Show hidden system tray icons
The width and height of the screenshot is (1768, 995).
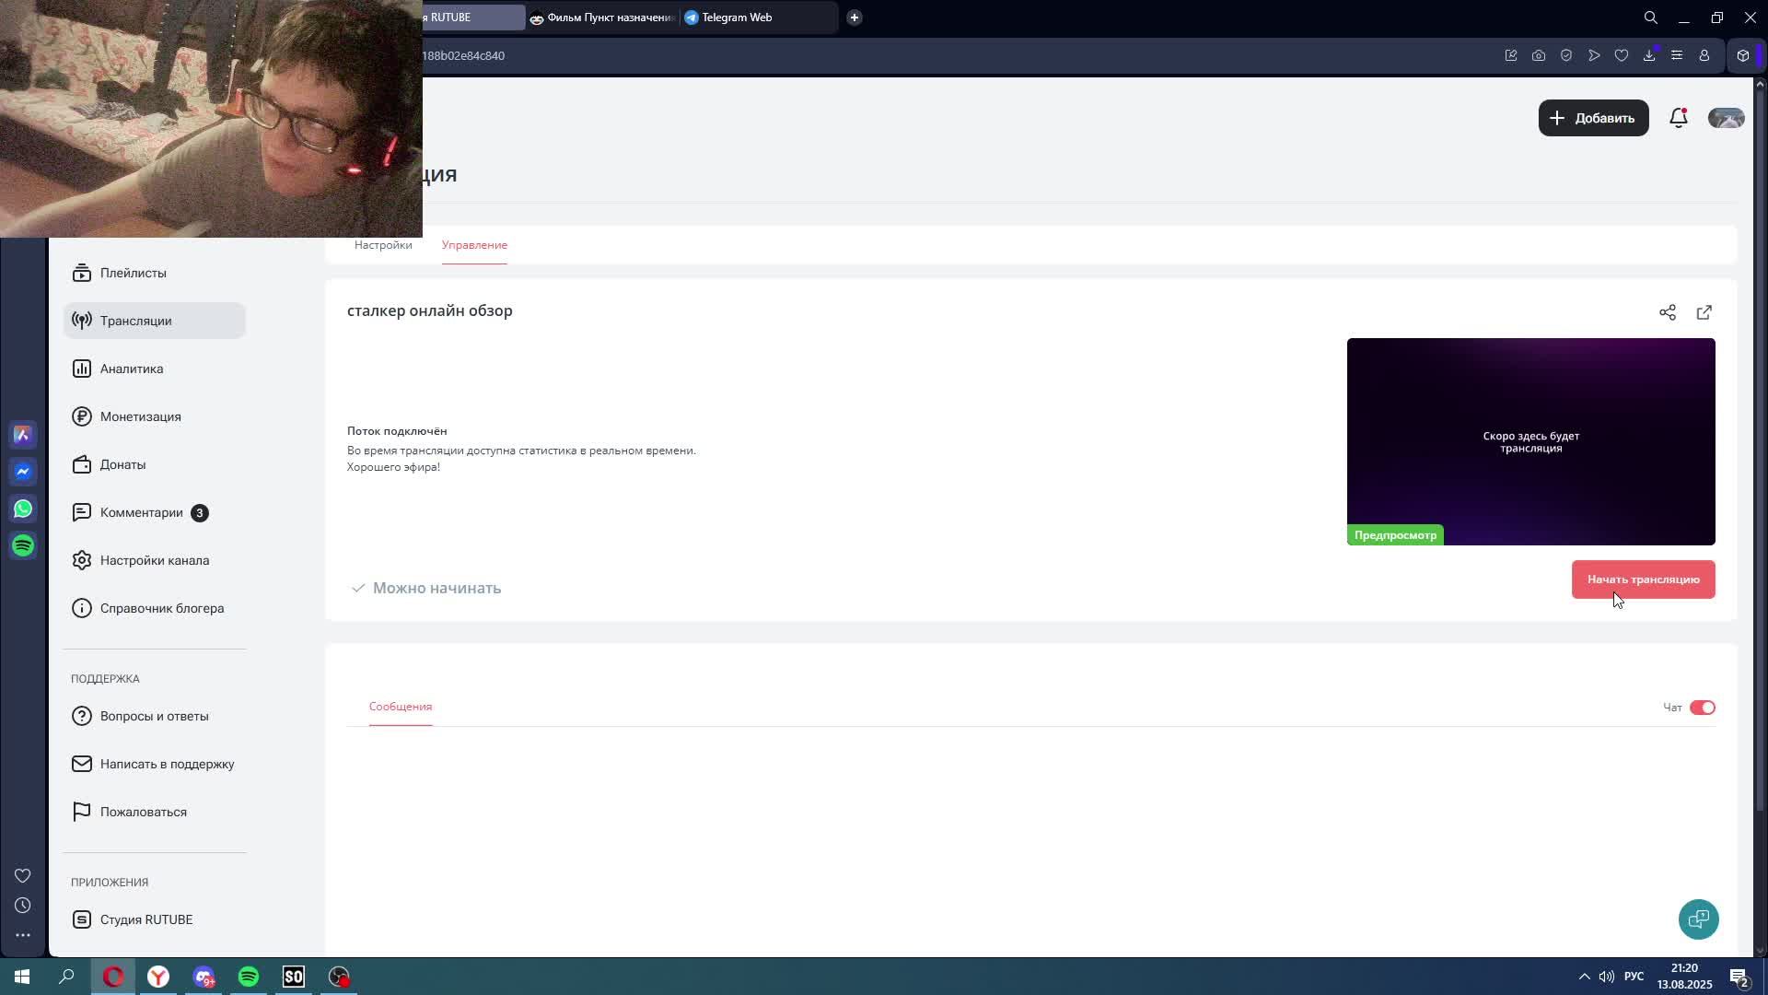pyautogui.click(x=1584, y=977)
